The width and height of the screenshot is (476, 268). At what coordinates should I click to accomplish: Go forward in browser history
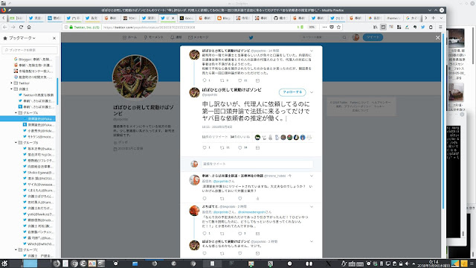coord(13,27)
